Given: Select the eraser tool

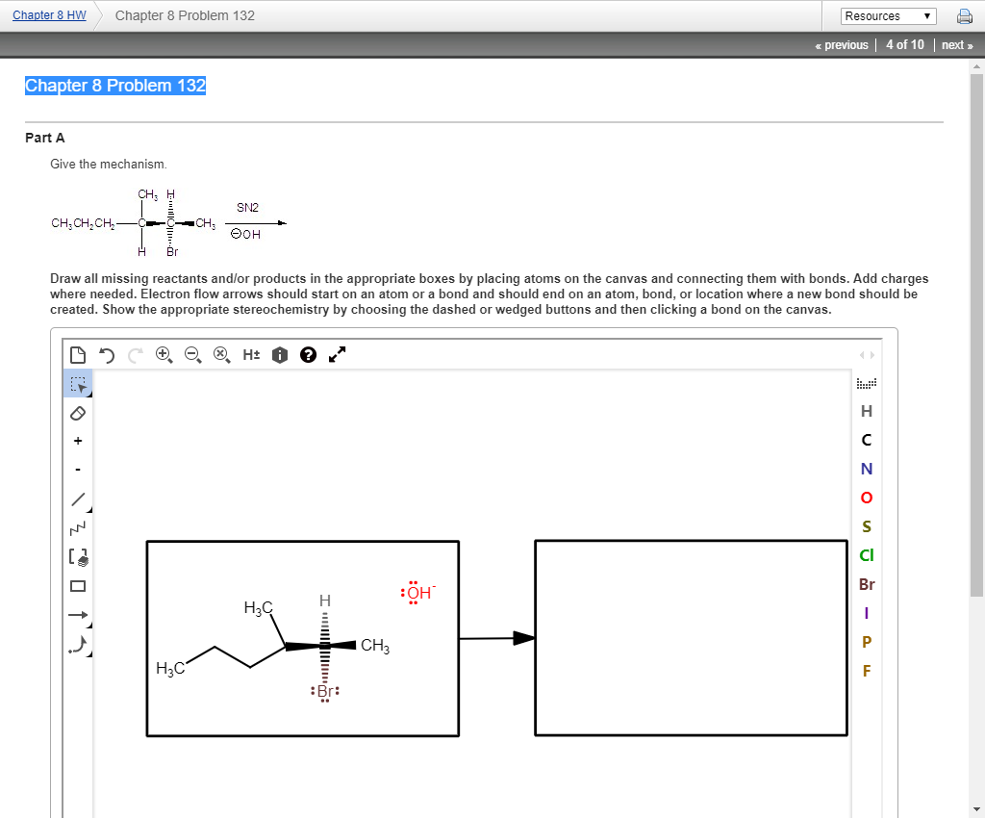Looking at the screenshot, I should coord(78,413).
